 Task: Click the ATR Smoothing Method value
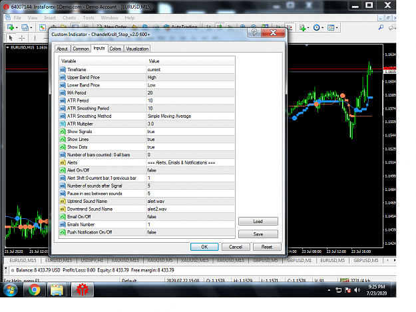(x=169, y=116)
